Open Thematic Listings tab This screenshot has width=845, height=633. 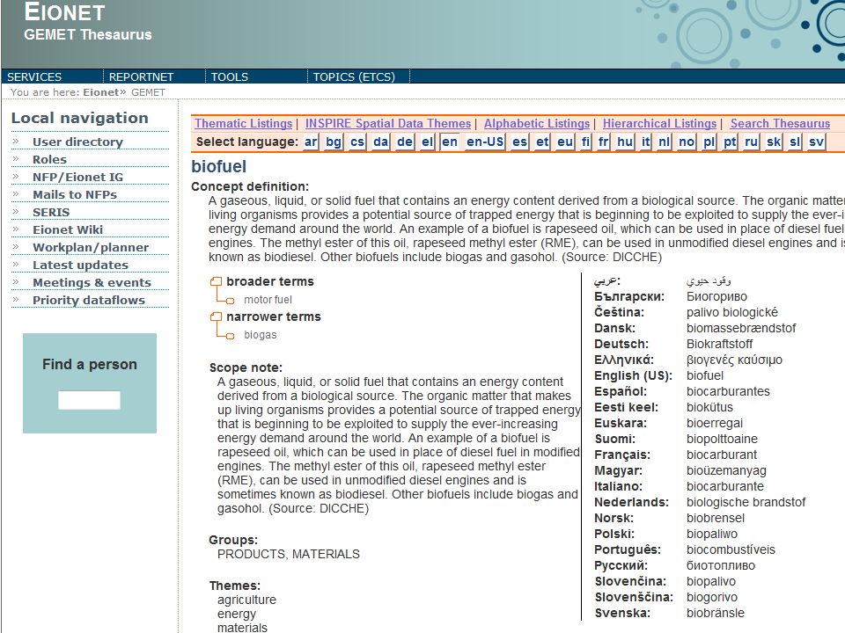coord(244,123)
